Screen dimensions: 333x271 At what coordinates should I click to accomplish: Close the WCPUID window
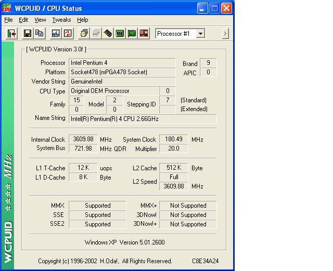(x=226, y=8)
